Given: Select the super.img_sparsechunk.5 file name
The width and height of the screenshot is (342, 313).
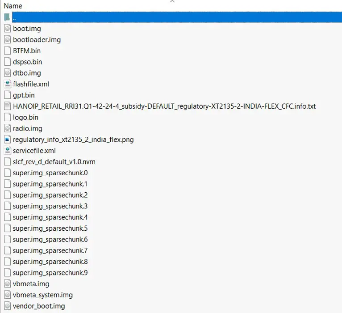Looking at the screenshot, I should click(x=50, y=228).
